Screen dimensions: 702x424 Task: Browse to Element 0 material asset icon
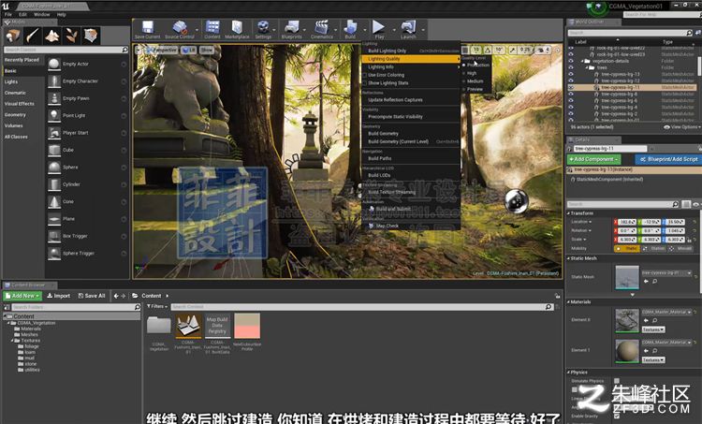[654, 321]
